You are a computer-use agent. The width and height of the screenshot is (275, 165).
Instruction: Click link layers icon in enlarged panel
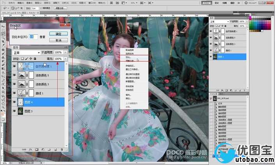coord(24,149)
